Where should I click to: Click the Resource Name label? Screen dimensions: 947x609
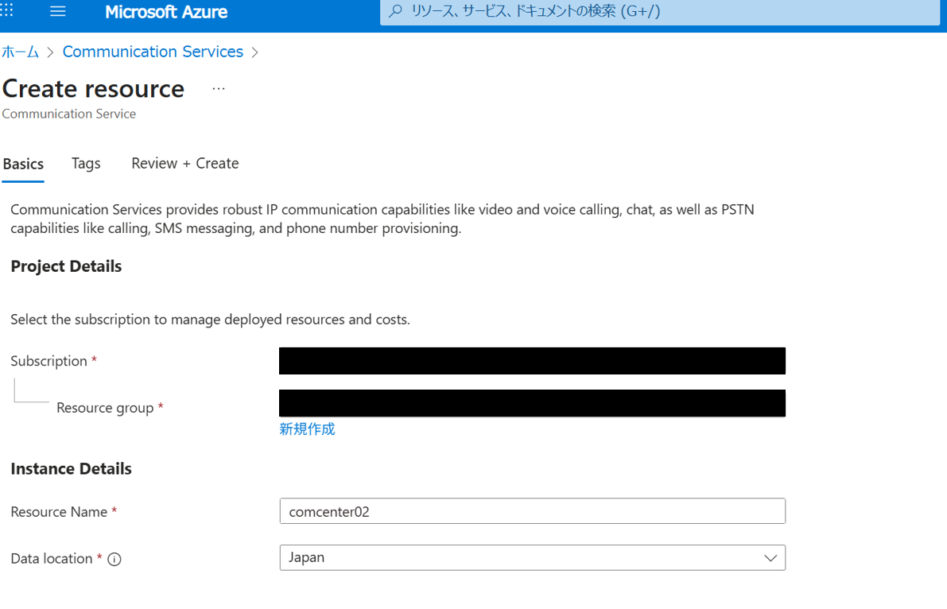(59, 512)
